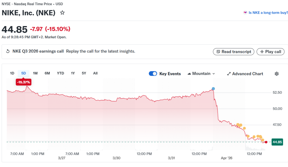Viewport: 288px width, 167px height.
Task: Switch chart to 6M range
Action: click(x=47, y=73)
